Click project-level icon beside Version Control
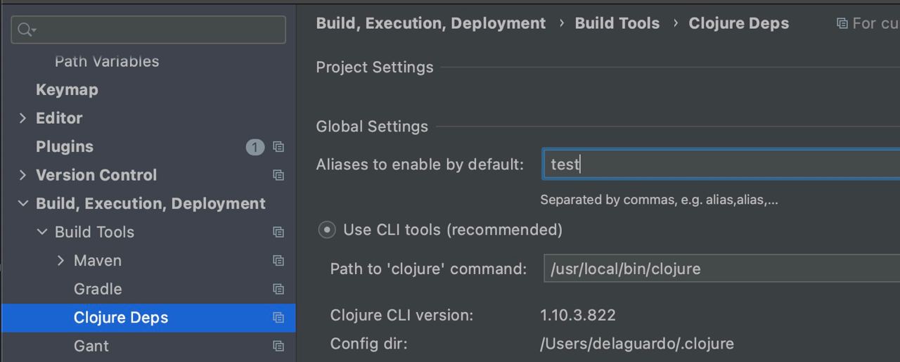This screenshot has height=362, width=900. (278, 175)
